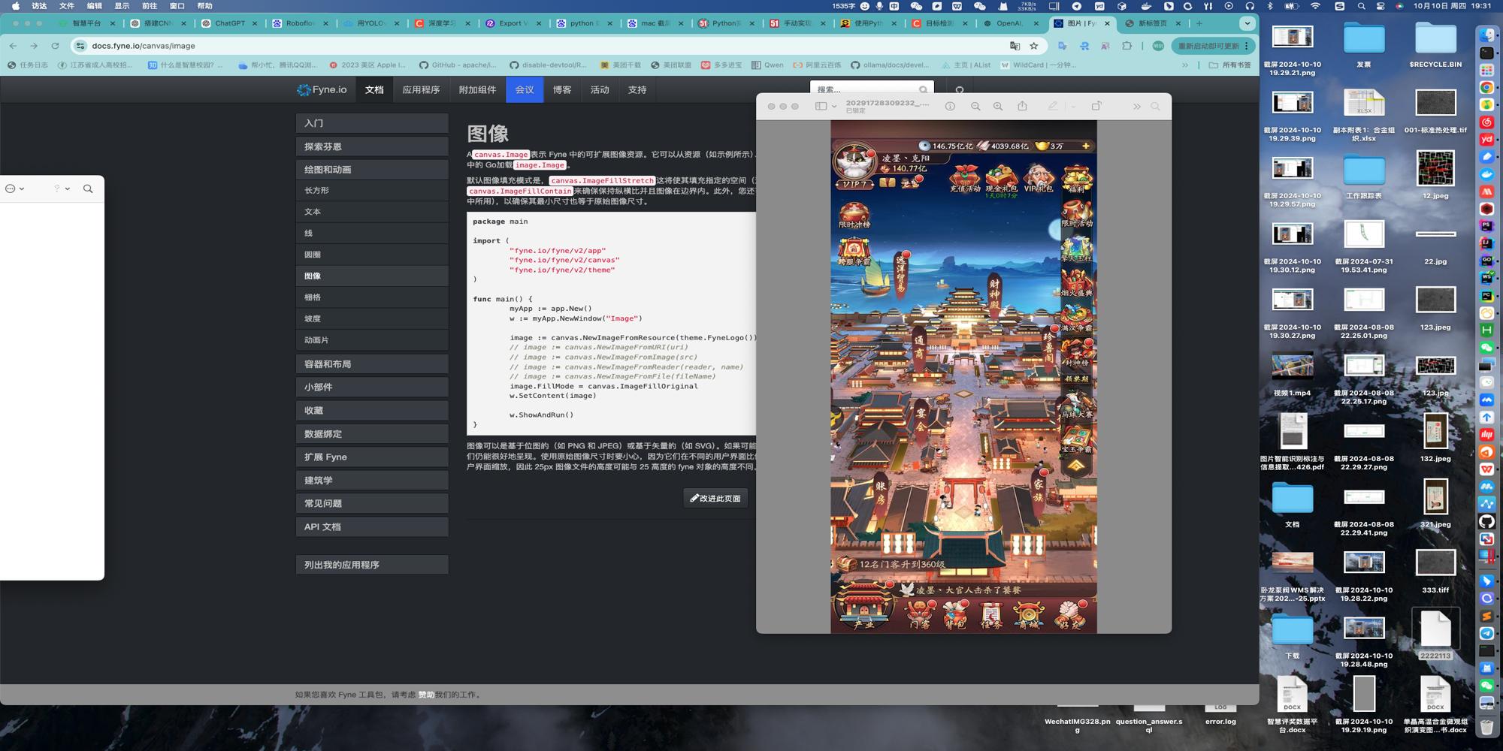
Task: Open a new browser tab with plus
Action: pyautogui.click(x=1199, y=23)
